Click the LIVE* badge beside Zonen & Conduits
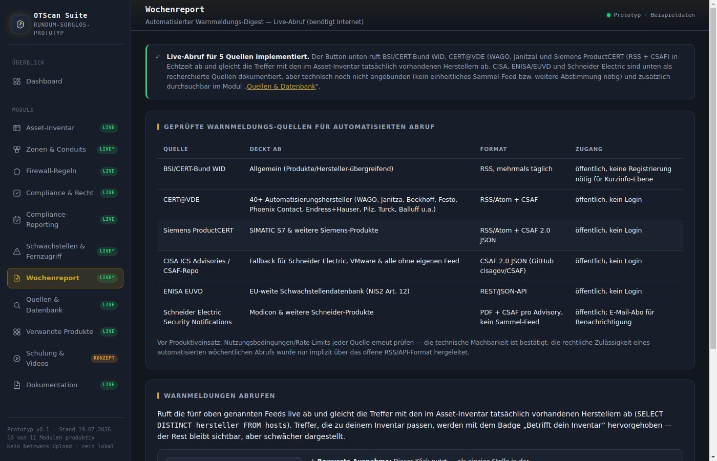 click(108, 150)
